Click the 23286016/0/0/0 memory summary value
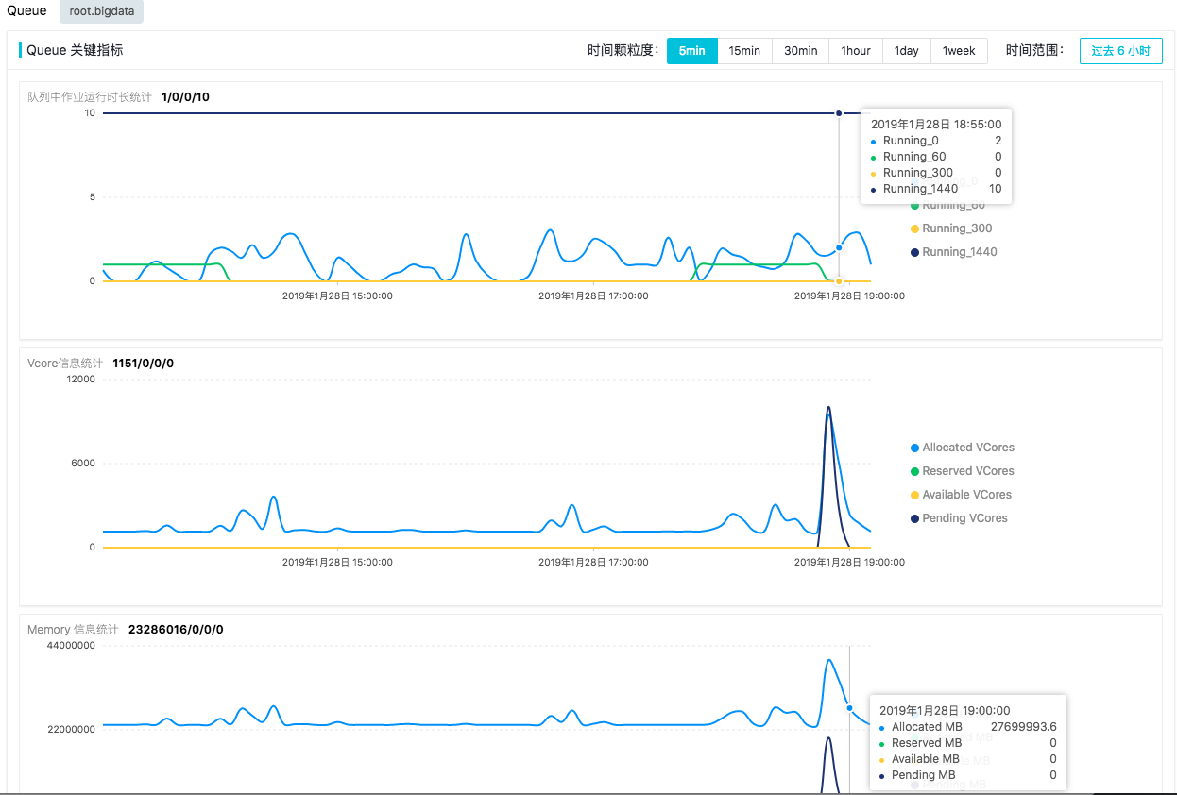Screen dimensions: 1177x795 pyautogui.click(x=176, y=630)
